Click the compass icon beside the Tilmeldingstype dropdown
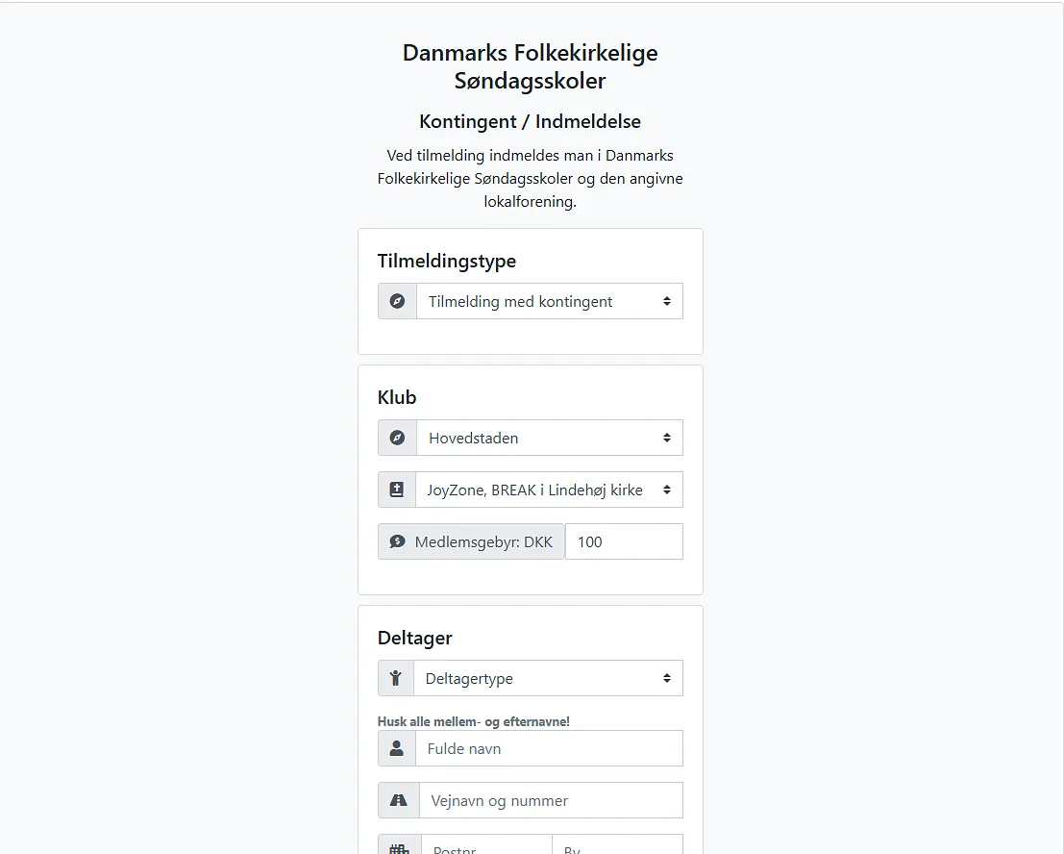Screen dimensions: 1064x854 coord(397,301)
